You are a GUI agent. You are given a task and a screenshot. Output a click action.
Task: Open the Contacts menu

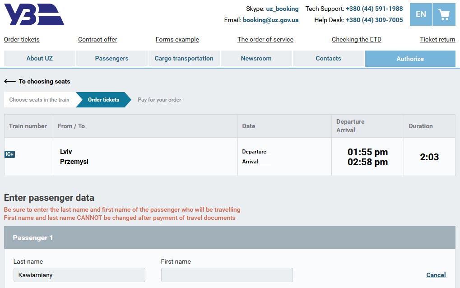pos(328,58)
